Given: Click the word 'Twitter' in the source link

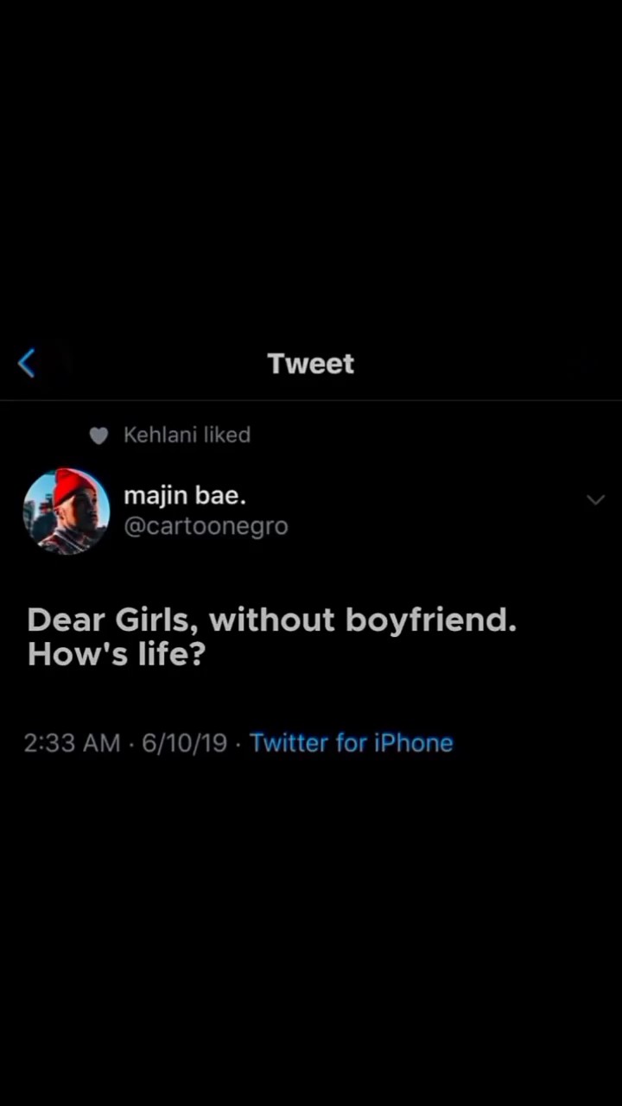Looking at the screenshot, I should click(289, 742).
